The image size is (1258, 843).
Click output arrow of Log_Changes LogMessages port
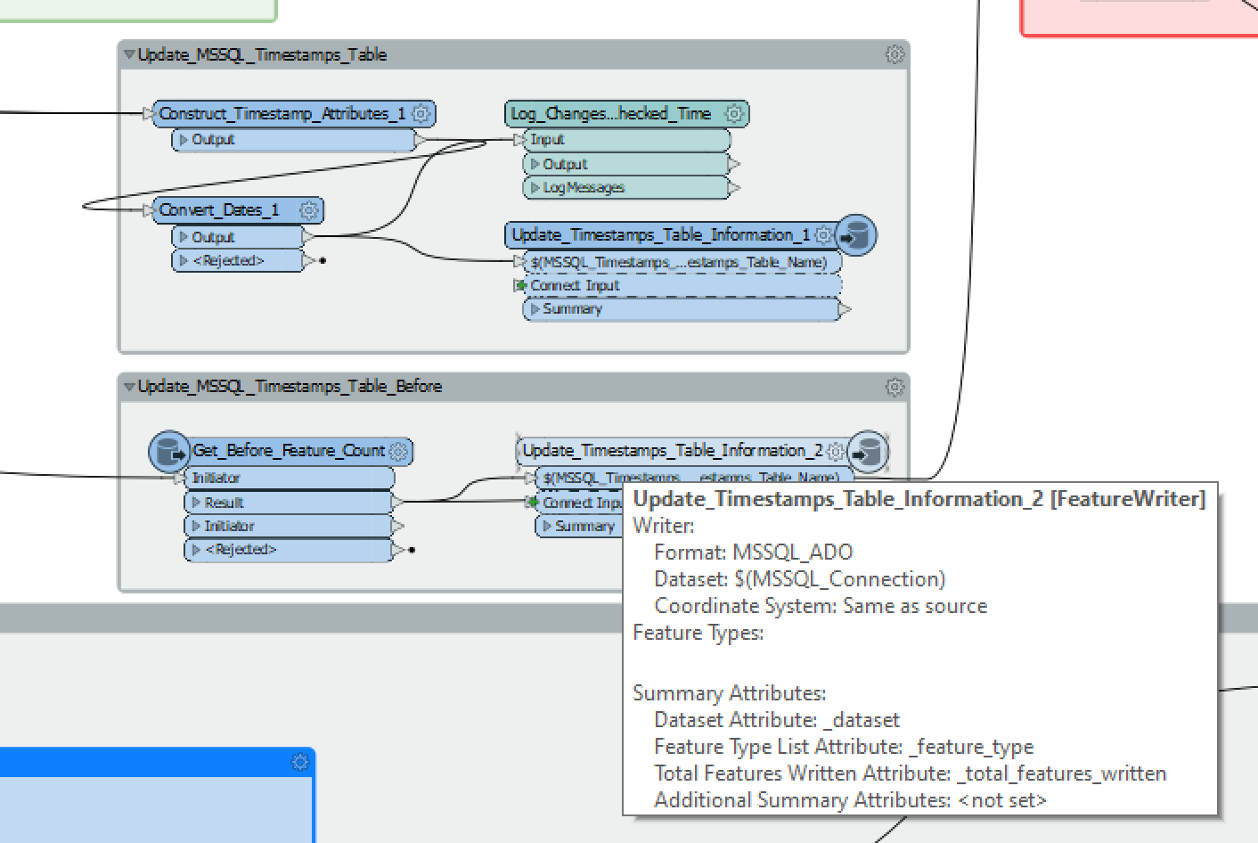coord(734,188)
